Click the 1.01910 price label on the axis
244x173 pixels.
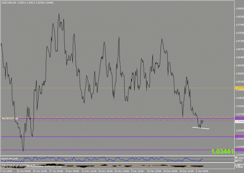(x=240, y=155)
